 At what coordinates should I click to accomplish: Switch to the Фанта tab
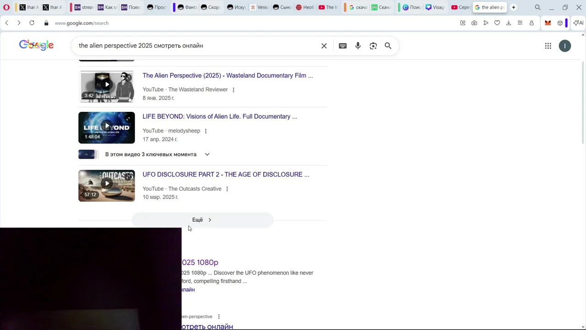click(187, 7)
